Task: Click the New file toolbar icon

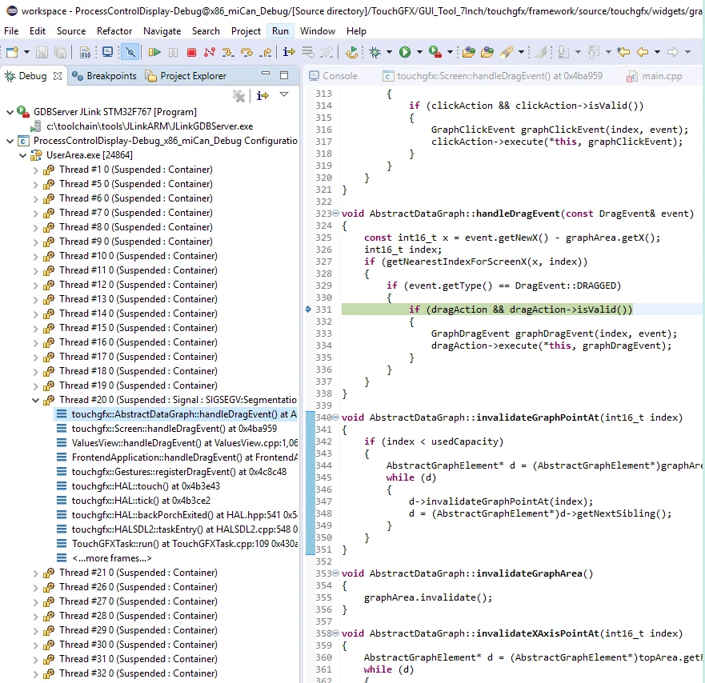Action: pyautogui.click(x=12, y=52)
